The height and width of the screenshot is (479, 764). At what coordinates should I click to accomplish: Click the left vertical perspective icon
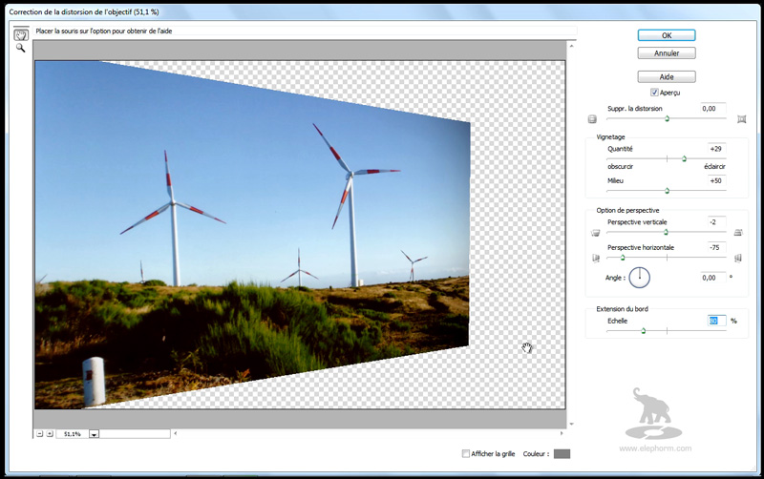[595, 233]
